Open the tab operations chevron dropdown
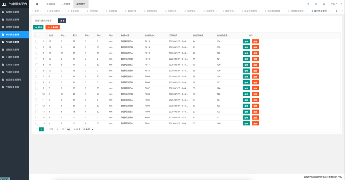The width and height of the screenshot is (345, 180). tap(342, 11)
